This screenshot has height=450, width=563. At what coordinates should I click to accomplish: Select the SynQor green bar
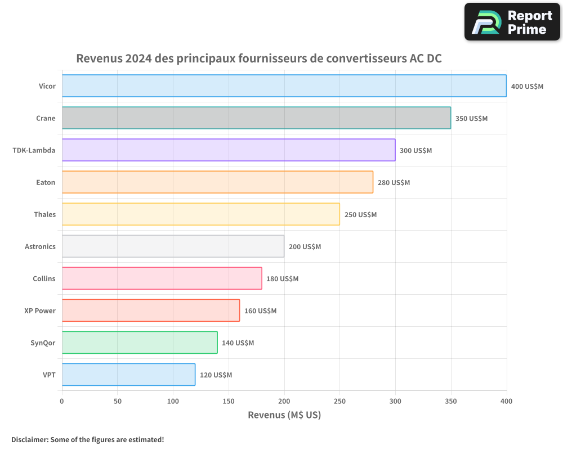[x=140, y=343]
